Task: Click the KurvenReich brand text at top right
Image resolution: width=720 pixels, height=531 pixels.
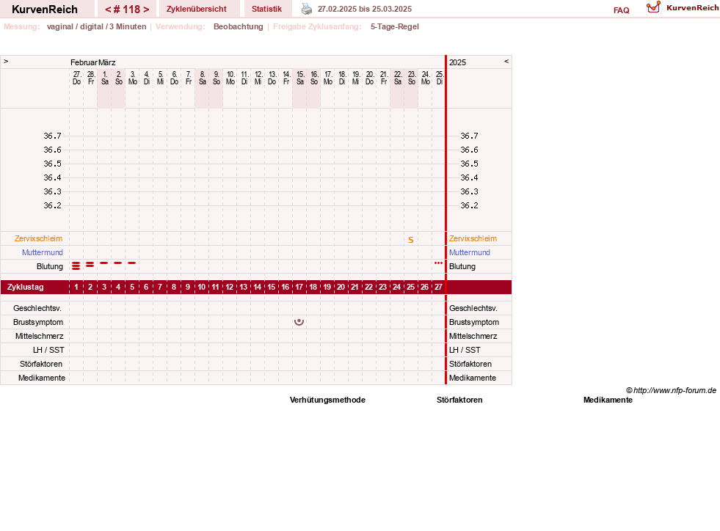Action: tap(692, 8)
